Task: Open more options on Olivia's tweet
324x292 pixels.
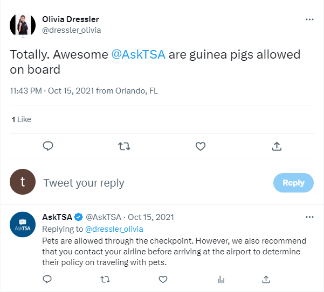Action: tap(309, 19)
